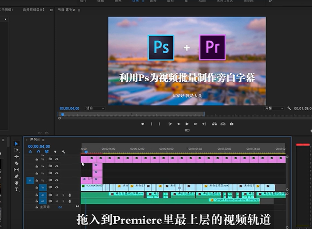This screenshot has height=229, width=312.
Task: Enable voice-over record on track A2
Action: pyautogui.click(x=70, y=201)
